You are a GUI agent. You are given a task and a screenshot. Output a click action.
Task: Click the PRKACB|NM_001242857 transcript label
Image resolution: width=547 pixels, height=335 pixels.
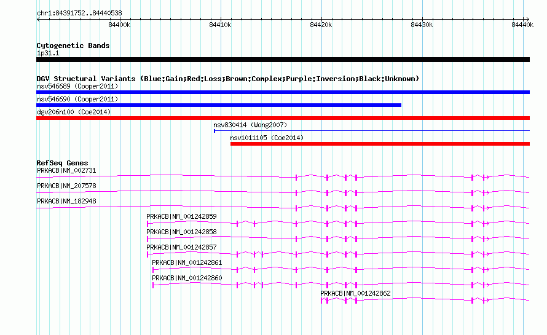point(181,248)
